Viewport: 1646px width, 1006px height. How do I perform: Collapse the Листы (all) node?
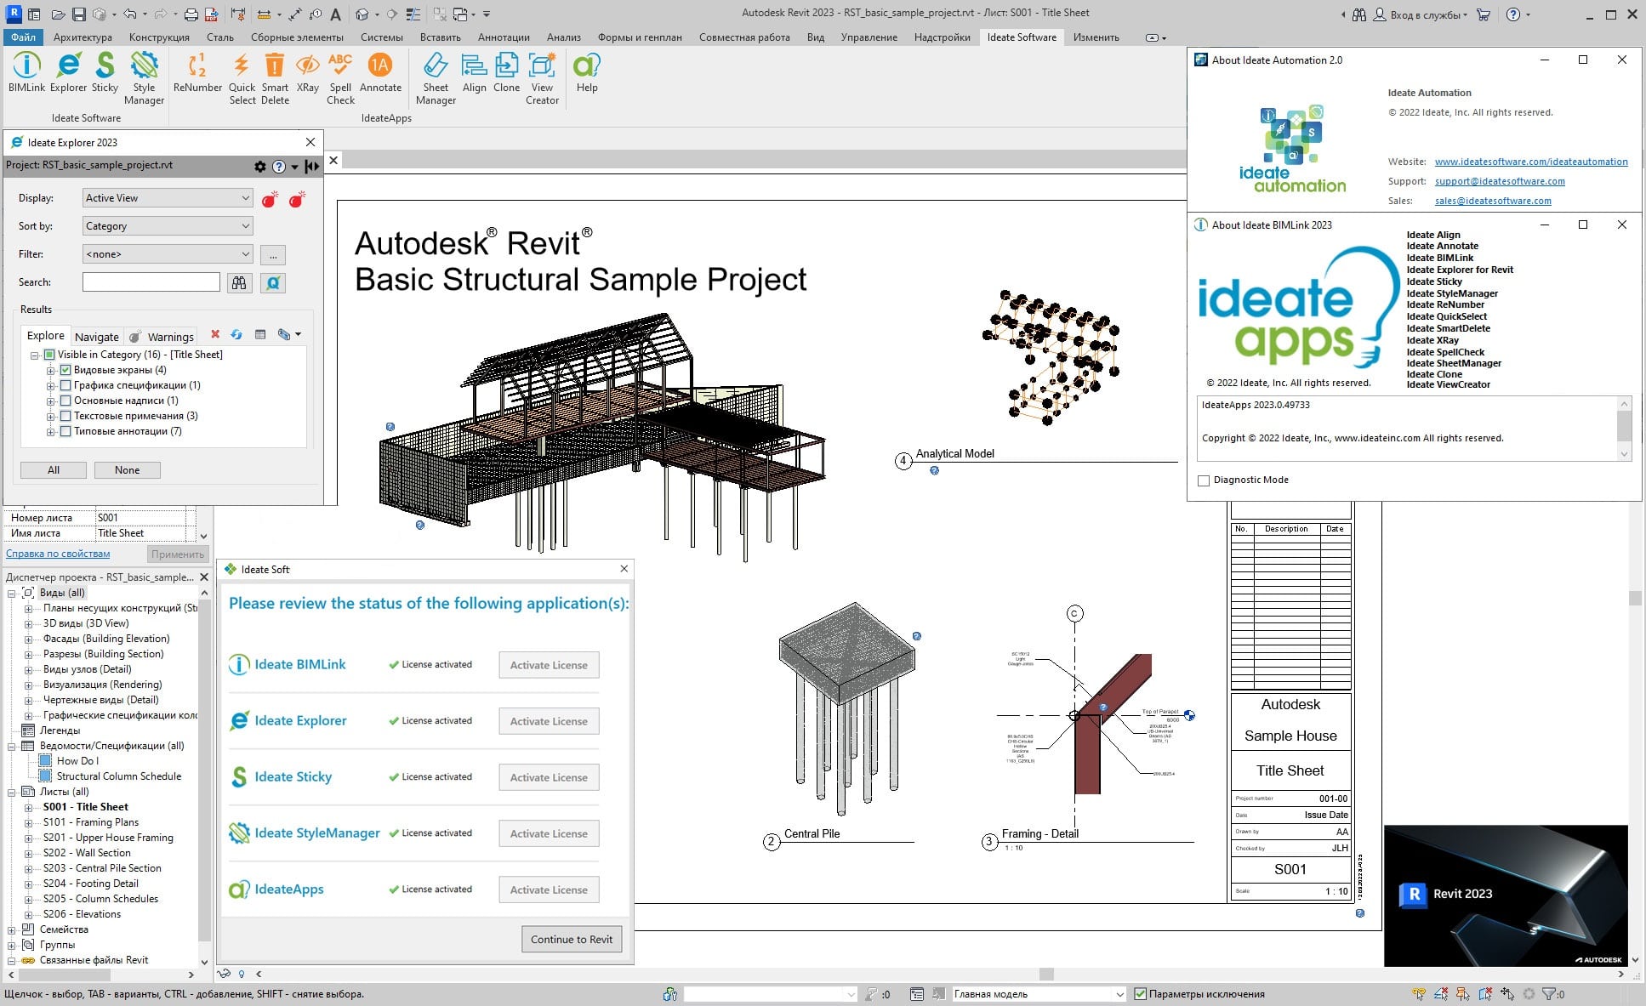pyautogui.click(x=12, y=793)
